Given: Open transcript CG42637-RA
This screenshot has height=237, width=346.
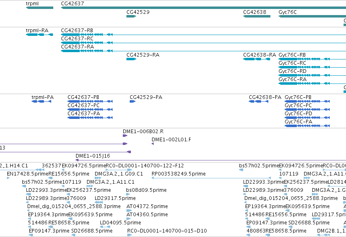Looking at the screenshot, I should click(x=203, y=51).
